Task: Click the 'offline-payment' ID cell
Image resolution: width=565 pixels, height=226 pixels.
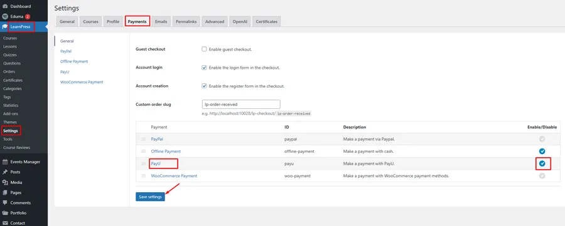Action: pyautogui.click(x=299, y=152)
